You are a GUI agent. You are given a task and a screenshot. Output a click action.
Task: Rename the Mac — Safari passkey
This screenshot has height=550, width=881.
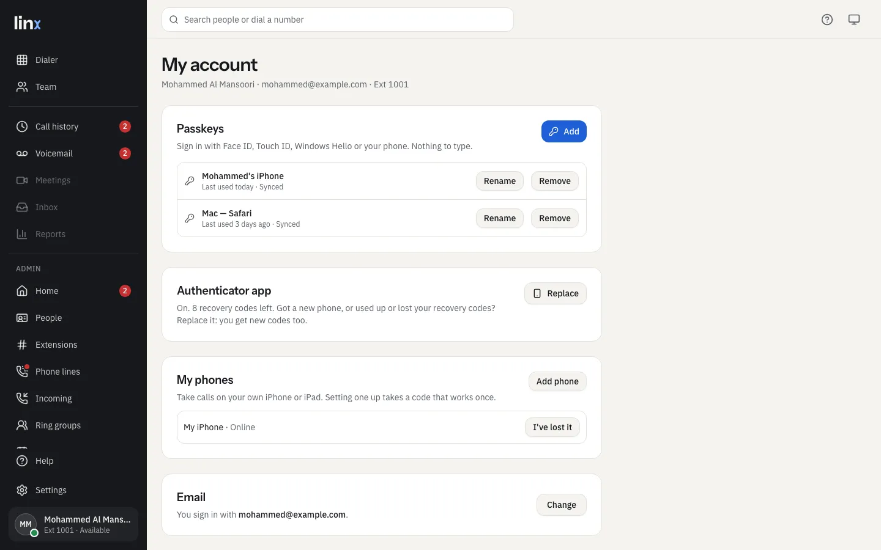(x=500, y=218)
